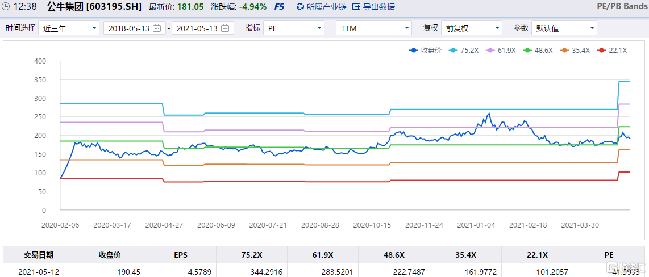The width and height of the screenshot is (649, 277).
Task: Click the 交易日期 column header
Action: tap(39, 255)
